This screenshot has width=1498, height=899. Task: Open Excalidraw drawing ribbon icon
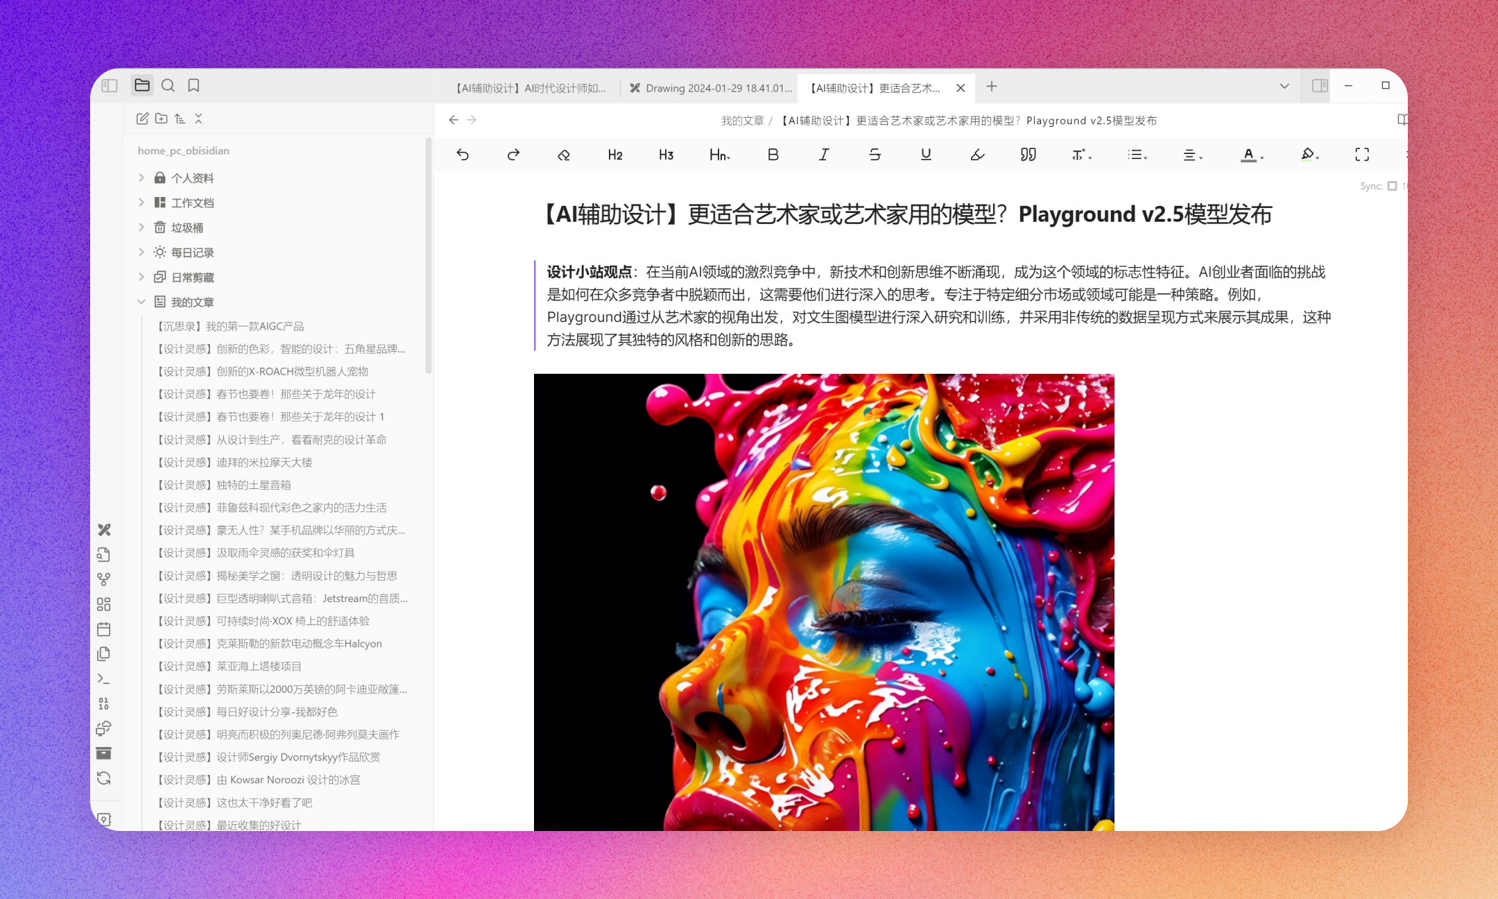(104, 530)
